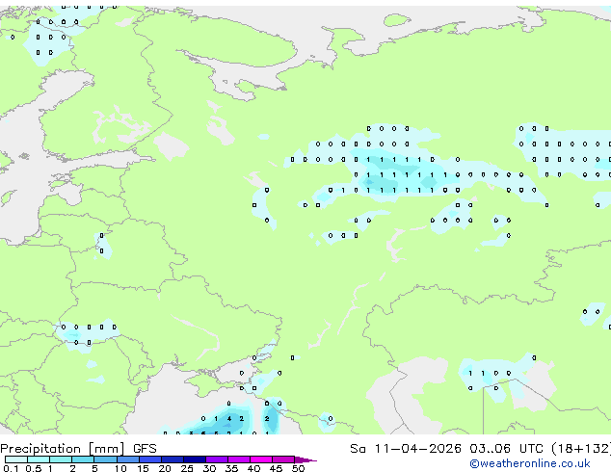Click the 'Sa 11-04-2026' date text

point(406,449)
